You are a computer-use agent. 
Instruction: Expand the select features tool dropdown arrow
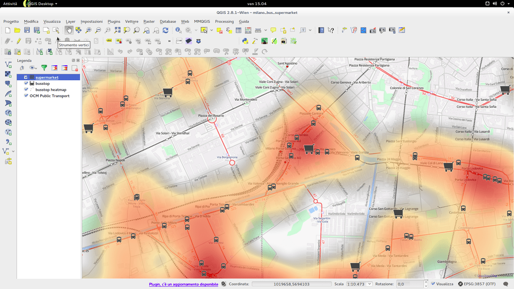[x=211, y=30]
